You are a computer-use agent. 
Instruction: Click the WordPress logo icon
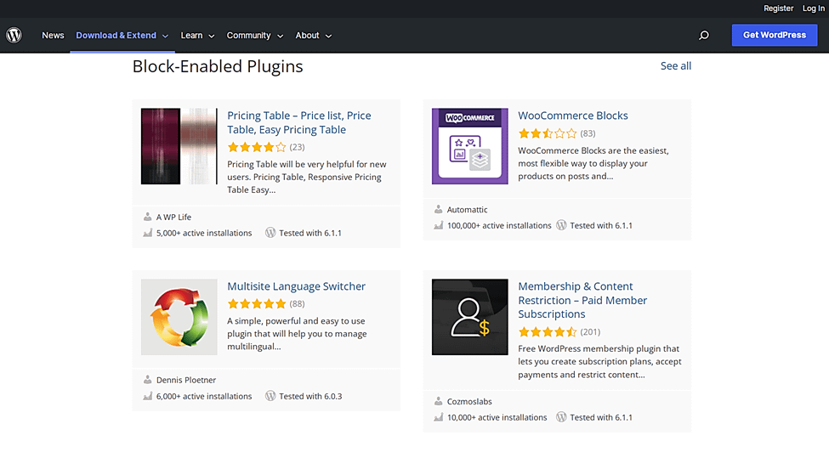14,36
